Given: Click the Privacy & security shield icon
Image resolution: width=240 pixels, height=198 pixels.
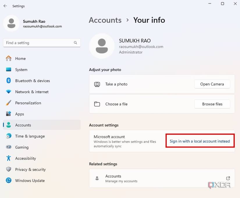Looking at the screenshot, I should [x=9, y=170].
